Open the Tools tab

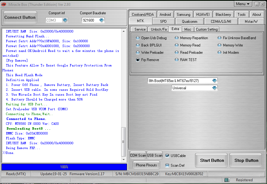tap(241, 15)
